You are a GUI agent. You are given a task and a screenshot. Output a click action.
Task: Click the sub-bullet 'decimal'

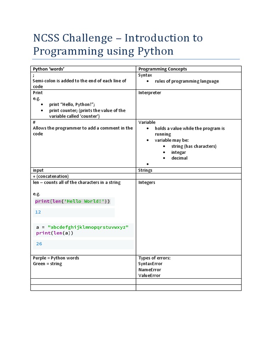click(x=179, y=158)
